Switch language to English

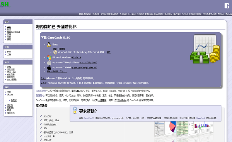[88, 14]
